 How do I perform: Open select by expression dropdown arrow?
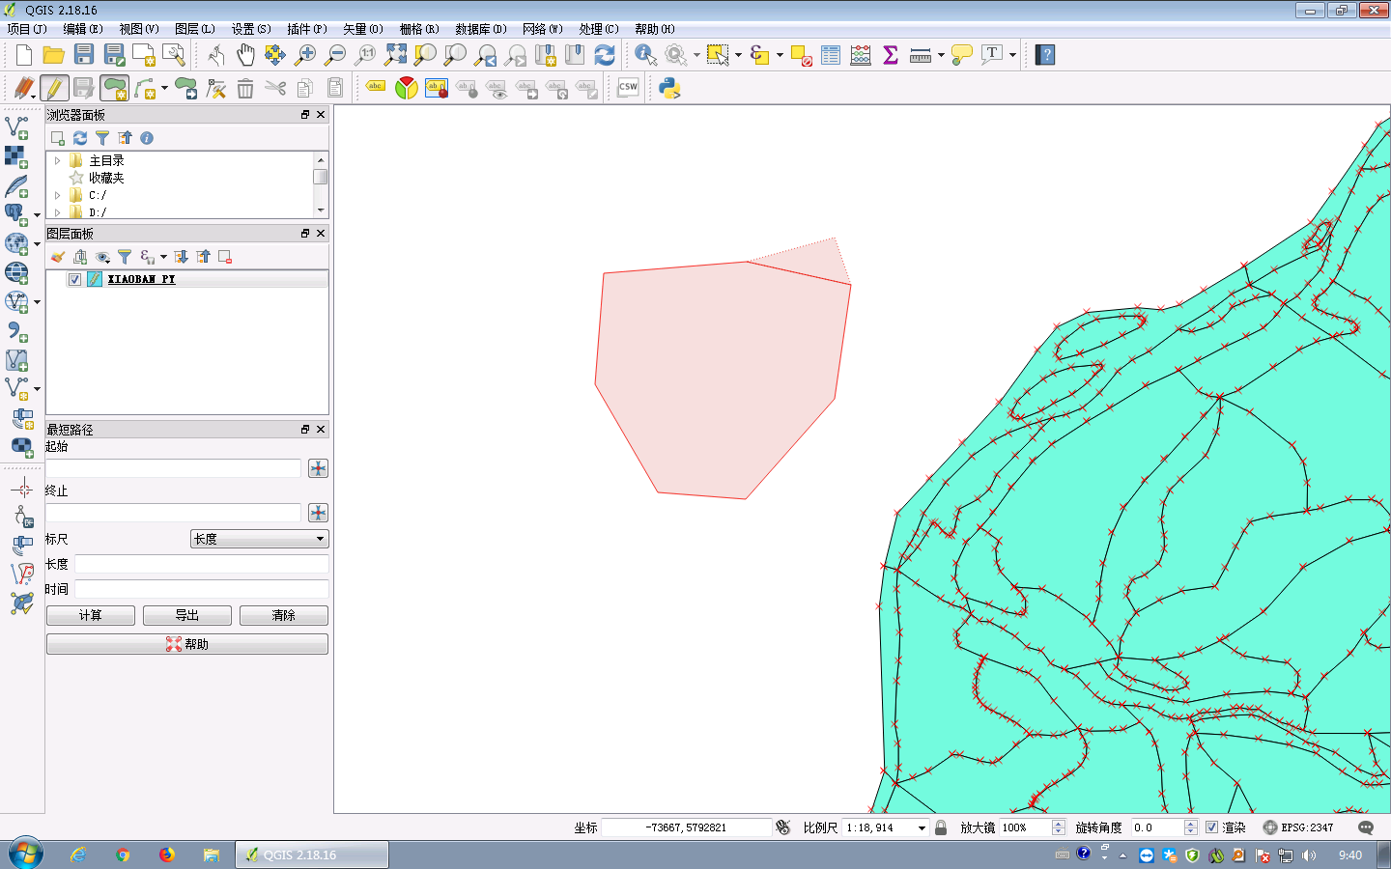[x=780, y=55]
